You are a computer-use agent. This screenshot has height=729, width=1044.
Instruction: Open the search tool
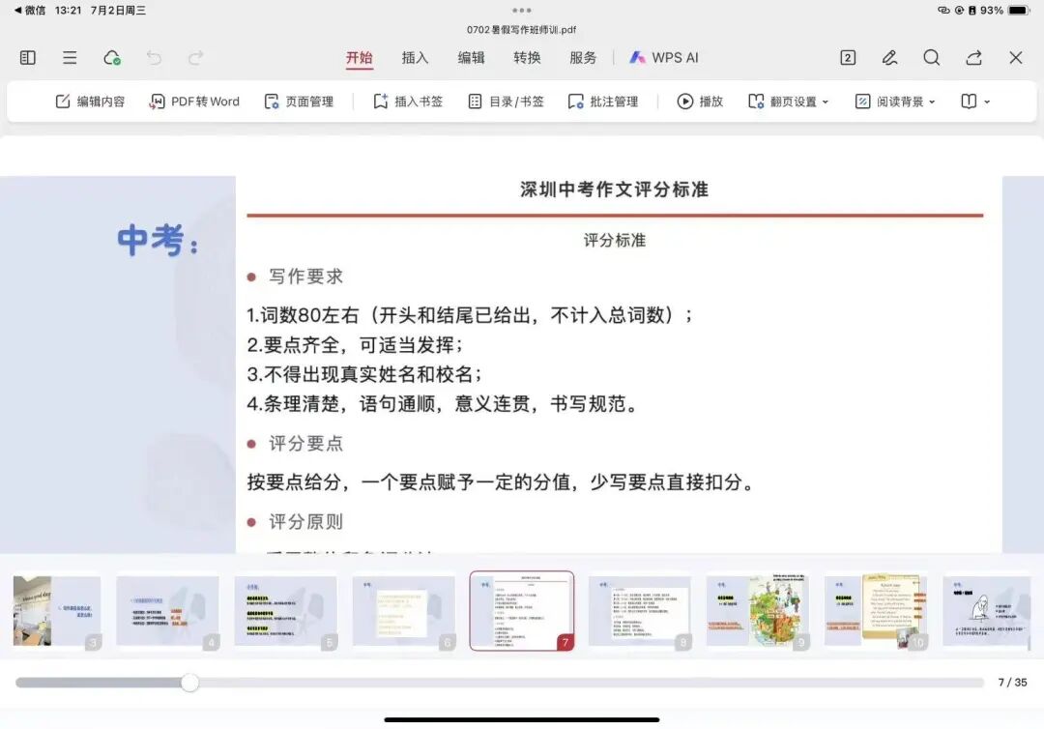click(x=932, y=58)
